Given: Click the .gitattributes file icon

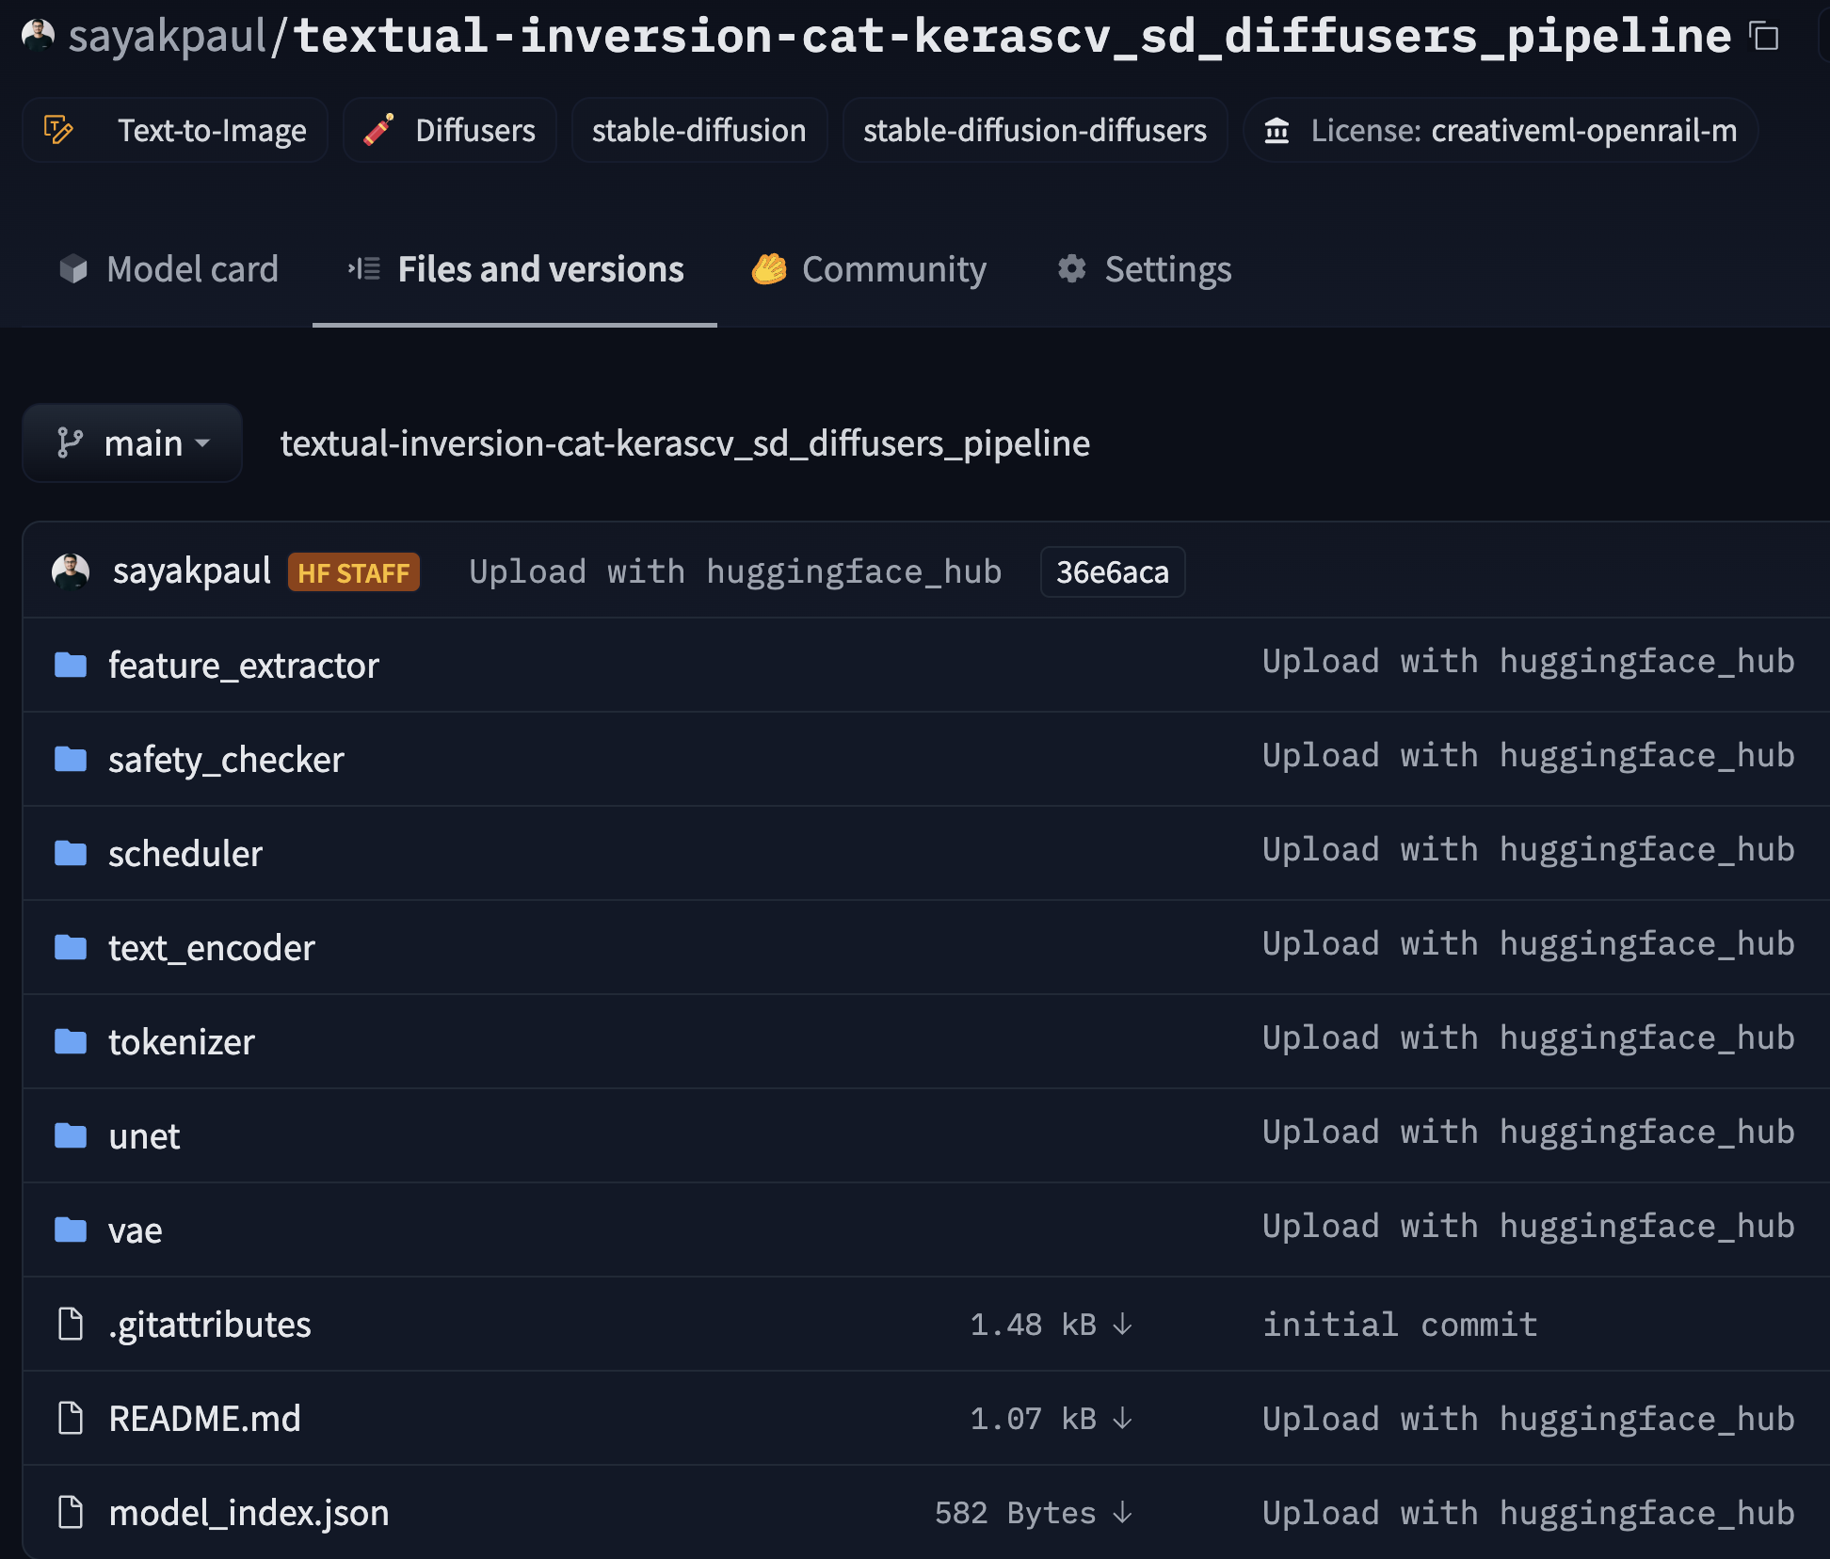Looking at the screenshot, I should 70,1324.
